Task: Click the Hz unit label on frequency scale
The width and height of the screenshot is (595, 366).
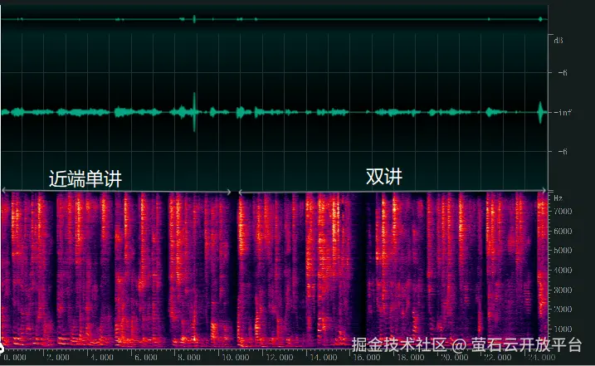Action: tap(558, 198)
